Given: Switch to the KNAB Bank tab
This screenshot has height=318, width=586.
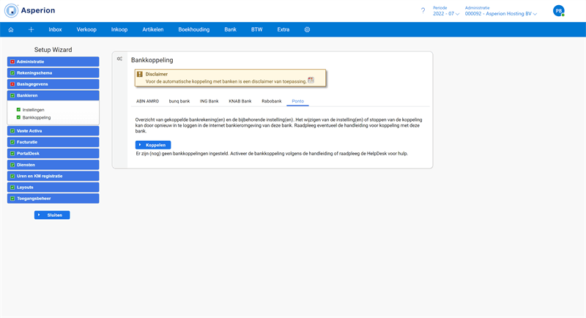Looking at the screenshot, I should tap(240, 101).
